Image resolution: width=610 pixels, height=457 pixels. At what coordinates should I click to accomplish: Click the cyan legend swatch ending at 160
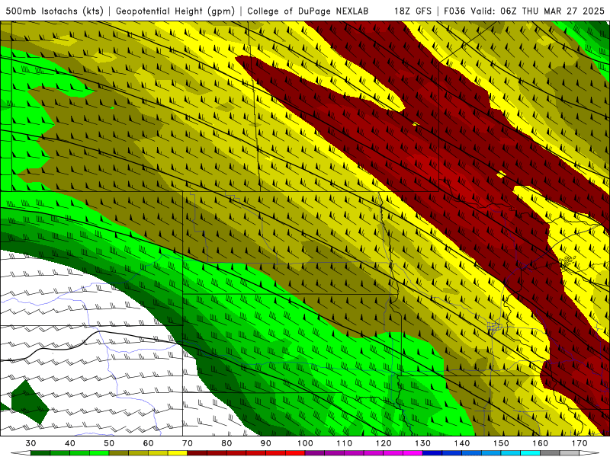tap(530, 453)
